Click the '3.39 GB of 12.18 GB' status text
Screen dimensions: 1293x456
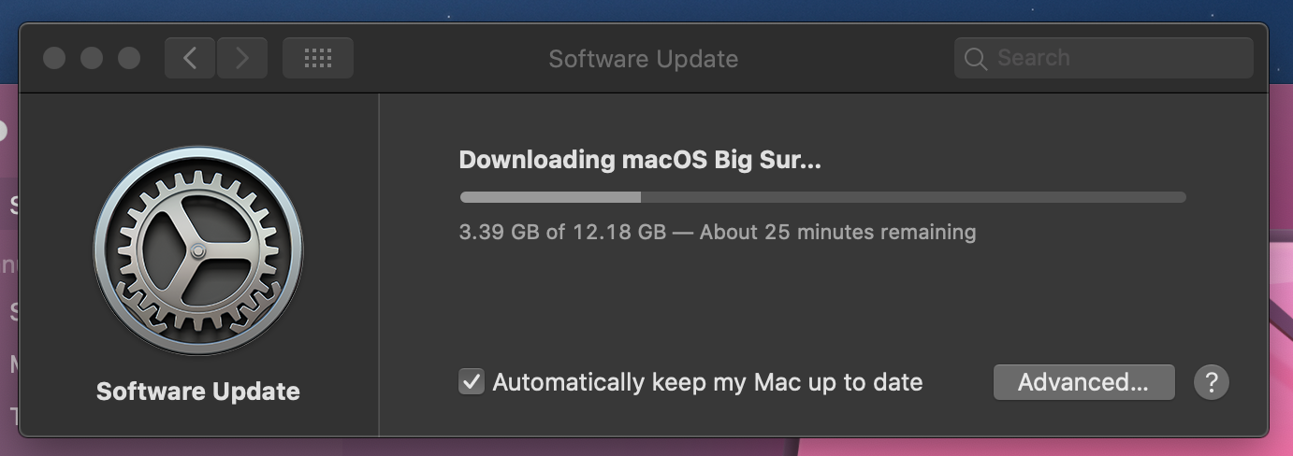pos(561,232)
